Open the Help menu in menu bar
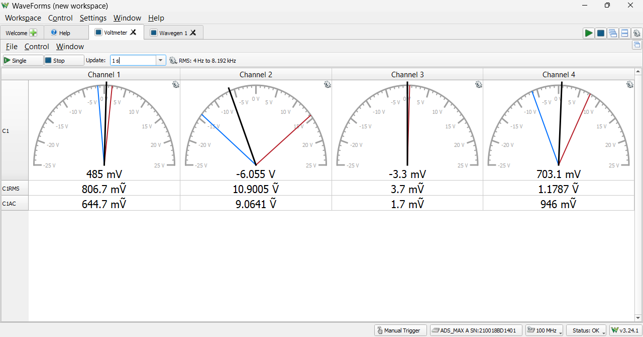This screenshot has width=643, height=337. point(156,18)
